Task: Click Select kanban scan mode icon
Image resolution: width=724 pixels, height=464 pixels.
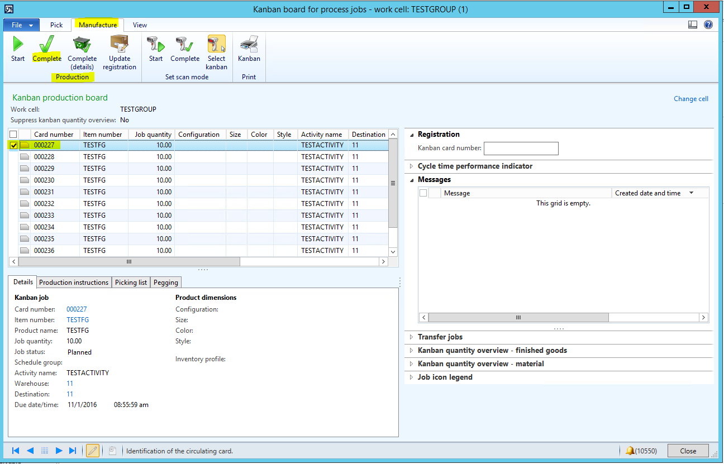Action: click(216, 44)
